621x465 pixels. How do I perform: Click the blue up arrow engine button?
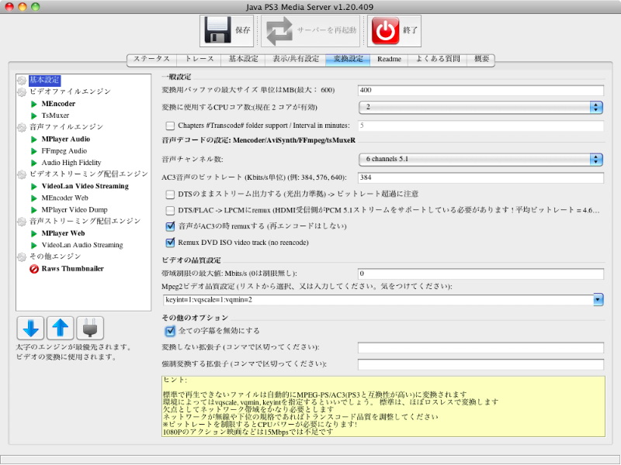60,328
